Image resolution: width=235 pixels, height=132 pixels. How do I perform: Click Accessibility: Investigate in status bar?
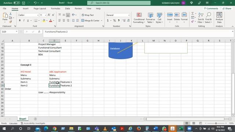(x=33, y=123)
